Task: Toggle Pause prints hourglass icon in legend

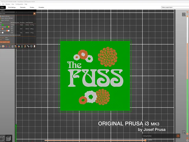Action: tap(22, 46)
